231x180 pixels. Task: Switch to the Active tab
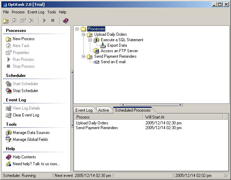(x=104, y=110)
